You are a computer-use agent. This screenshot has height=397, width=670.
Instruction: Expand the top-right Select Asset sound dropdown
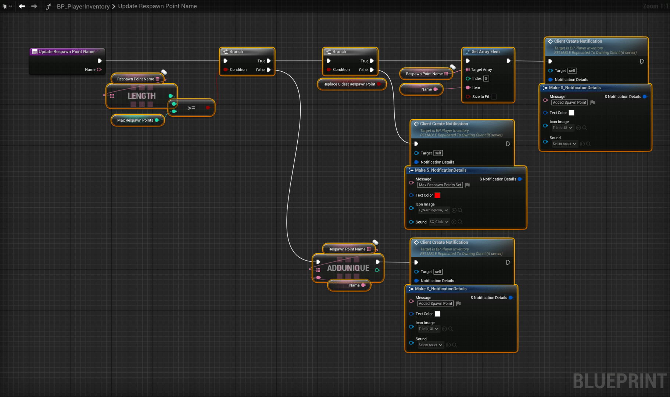pos(564,144)
